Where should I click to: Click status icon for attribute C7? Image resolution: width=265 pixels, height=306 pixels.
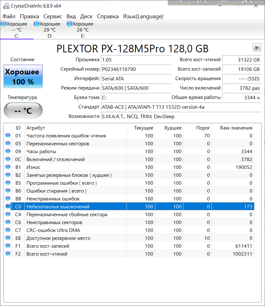pyautogui.click(x=8, y=230)
